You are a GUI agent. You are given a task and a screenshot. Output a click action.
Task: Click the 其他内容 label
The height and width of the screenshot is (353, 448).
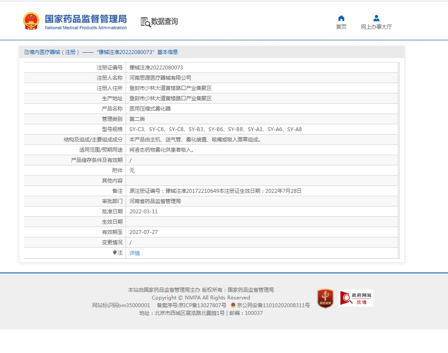(x=112, y=181)
